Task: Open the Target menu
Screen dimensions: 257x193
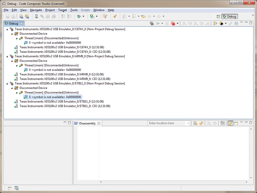Action: (x=62, y=10)
